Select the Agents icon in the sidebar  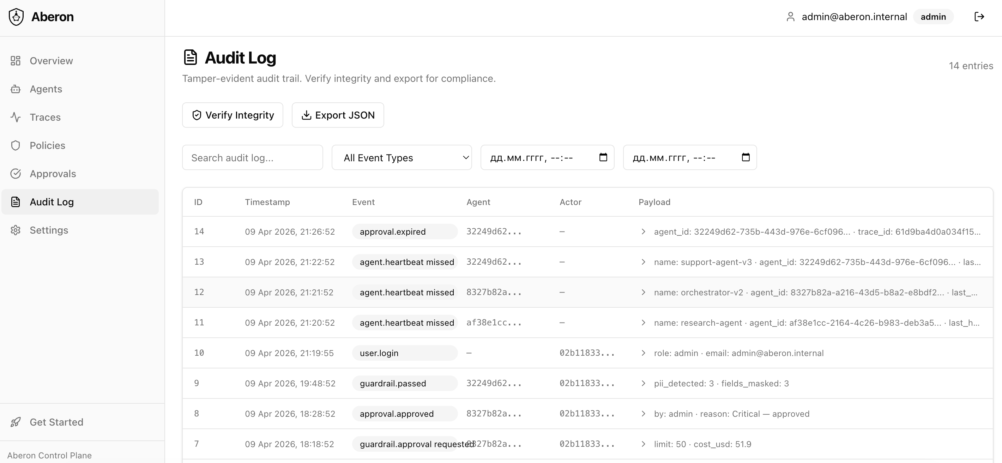pos(16,89)
